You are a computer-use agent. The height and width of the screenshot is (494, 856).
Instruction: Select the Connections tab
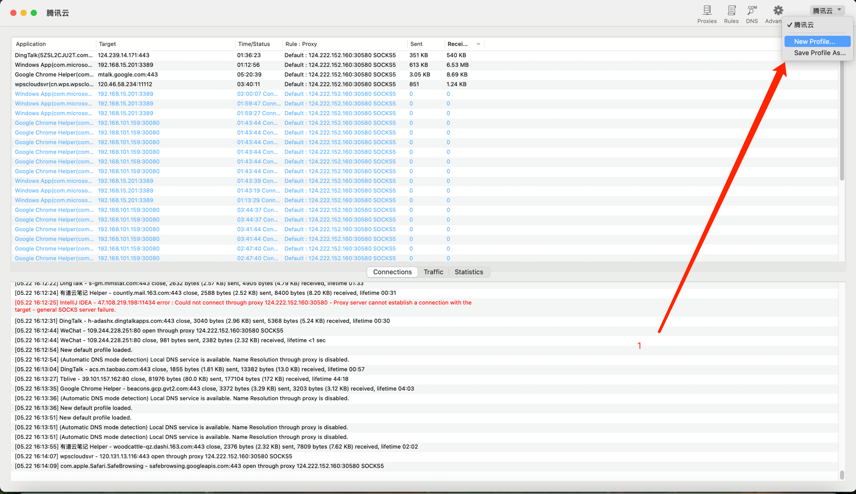(392, 272)
